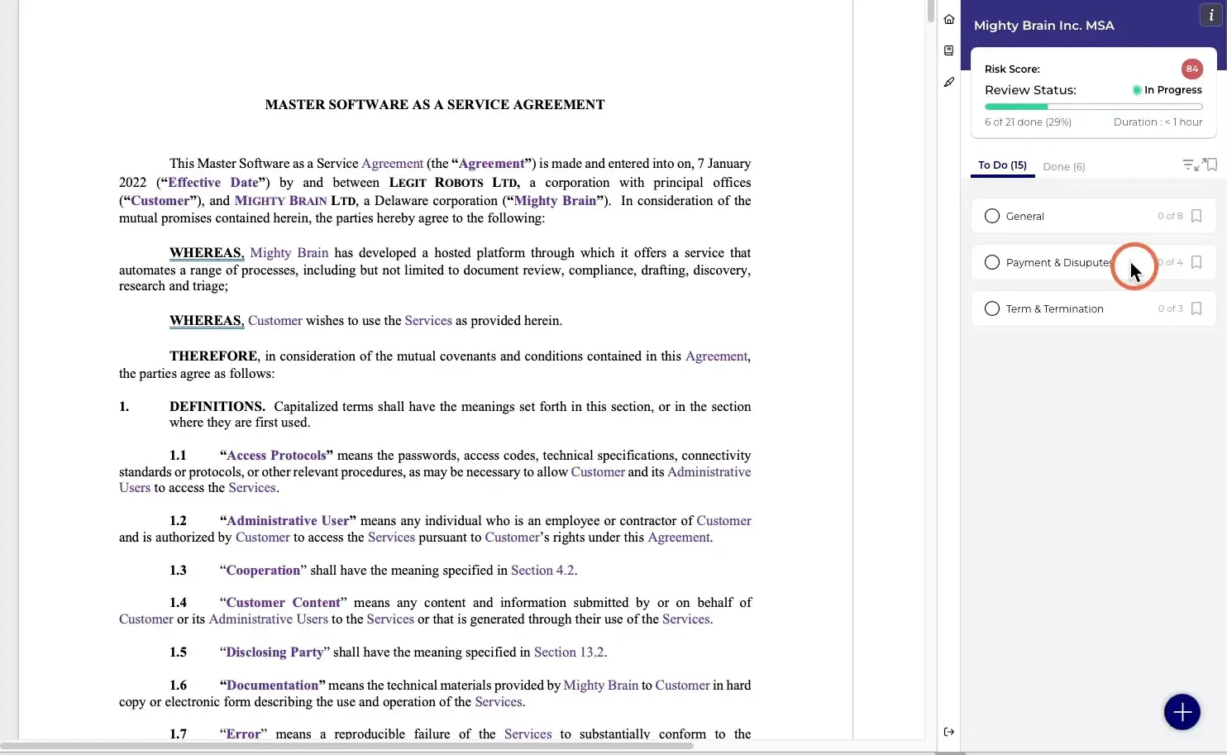Expand the Payment & Disputes checklist card
This screenshot has height=755, width=1227.
1093,262
